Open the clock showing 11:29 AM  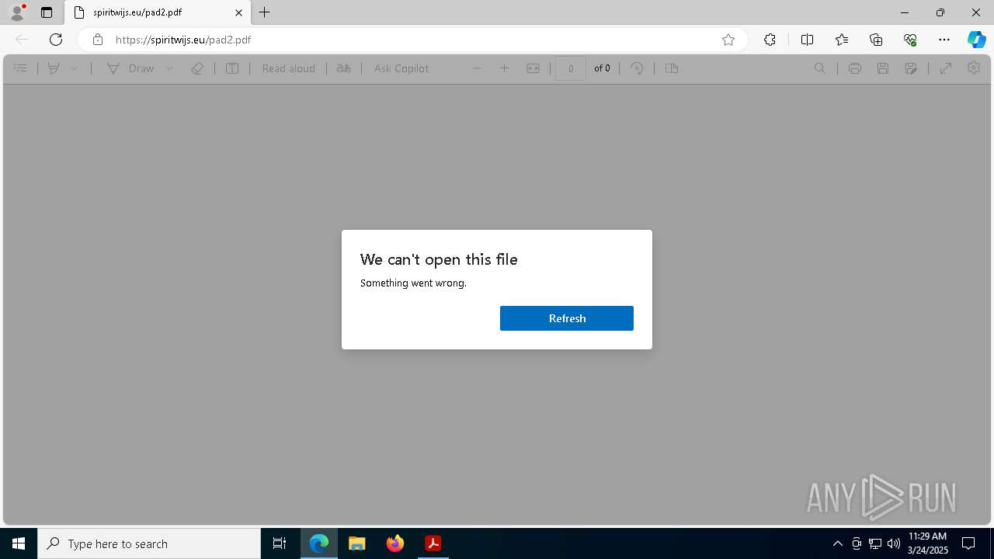pos(928,543)
